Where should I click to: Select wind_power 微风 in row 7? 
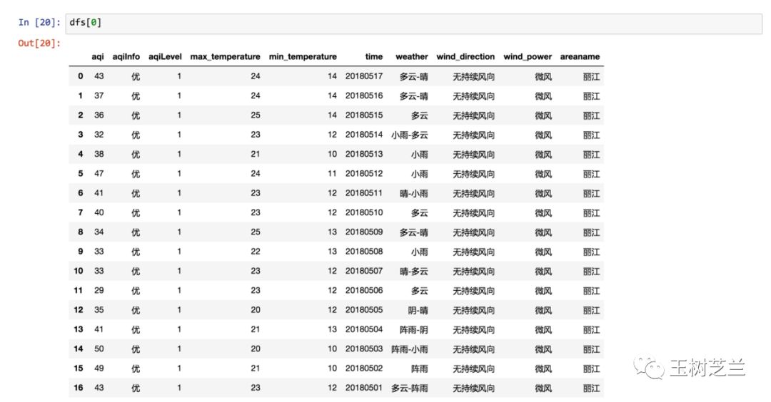[543, 213]
